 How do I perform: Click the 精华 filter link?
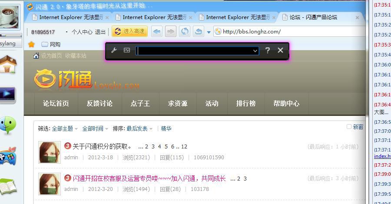point(166,128)
